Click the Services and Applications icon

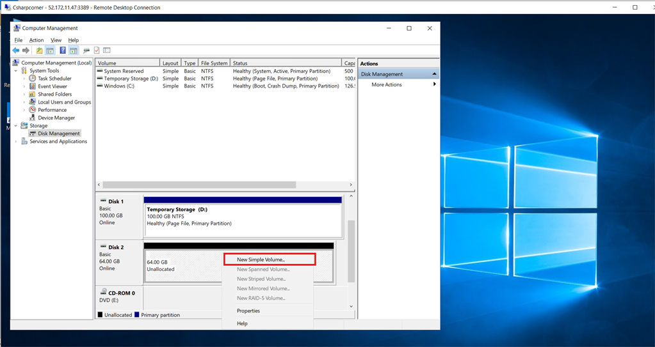pyautogui.click(x=24, y=141)
